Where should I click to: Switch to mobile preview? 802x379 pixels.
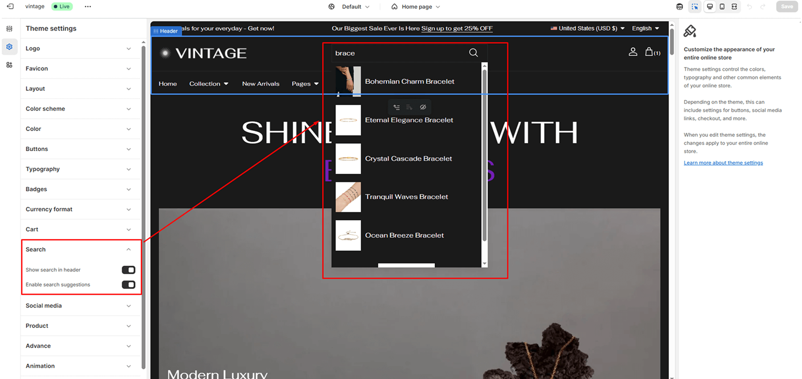(722, 7)
